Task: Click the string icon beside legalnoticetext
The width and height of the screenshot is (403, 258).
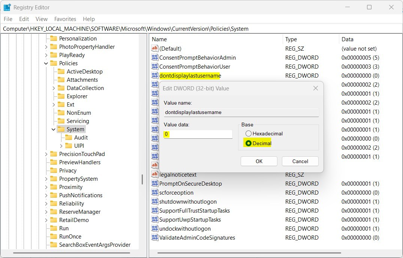Action: pyautogui.click(x=155, y=174)
